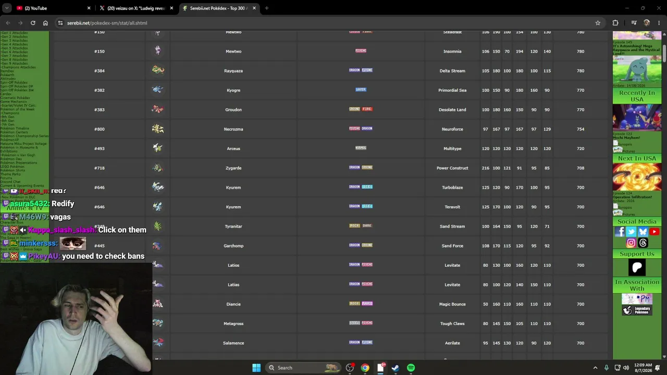
Task: Click the Necrozma sprite icon
Action: click(x=157, y=129)
